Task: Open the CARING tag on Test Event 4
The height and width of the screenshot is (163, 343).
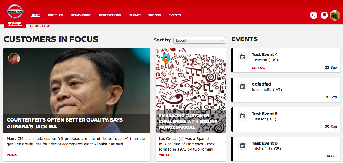Action: (258, 68)
